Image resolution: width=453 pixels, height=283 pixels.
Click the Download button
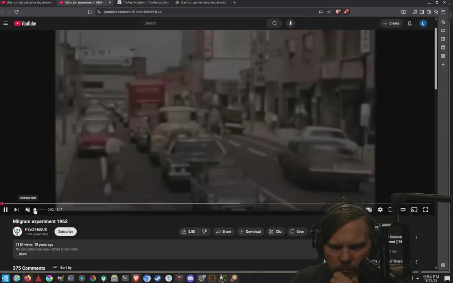pos(250,232)
